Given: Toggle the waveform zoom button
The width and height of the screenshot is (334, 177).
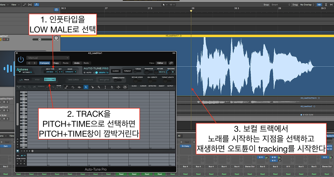Looking at the screenshot, I should [x=319, y=5].
